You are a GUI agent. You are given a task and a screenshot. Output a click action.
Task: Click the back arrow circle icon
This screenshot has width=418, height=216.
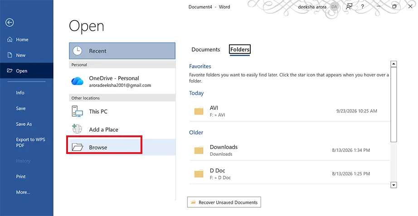tap(10, 23)
